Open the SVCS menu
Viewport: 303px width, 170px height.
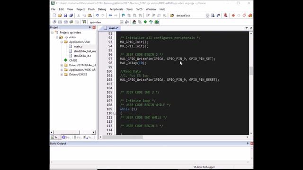[x=139, y=9]
